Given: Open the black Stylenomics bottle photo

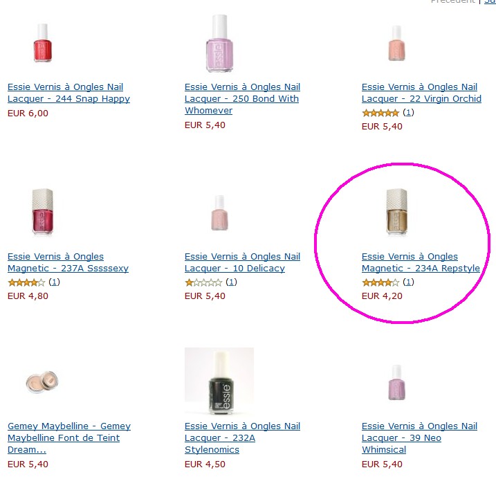Looking at the screenshot, I should [x=219, y=381].
